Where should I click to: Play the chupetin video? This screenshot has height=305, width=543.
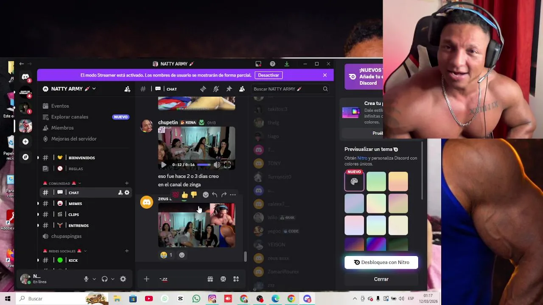164,165
